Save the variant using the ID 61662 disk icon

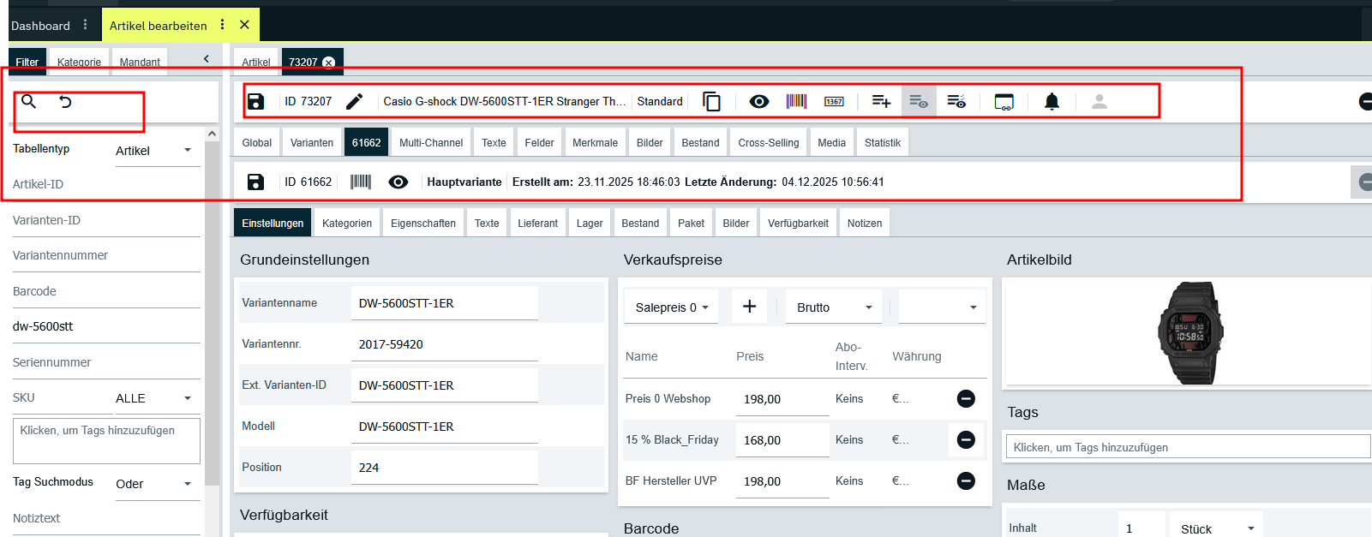(255, 182)
